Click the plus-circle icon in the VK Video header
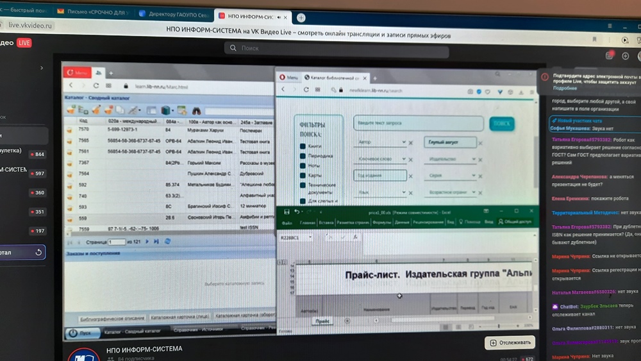This screenshot has height=361, width=641. pos(626,56)
